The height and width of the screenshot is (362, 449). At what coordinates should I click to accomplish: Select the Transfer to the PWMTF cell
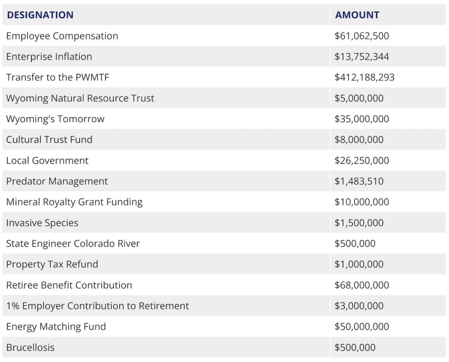[57, 78]
